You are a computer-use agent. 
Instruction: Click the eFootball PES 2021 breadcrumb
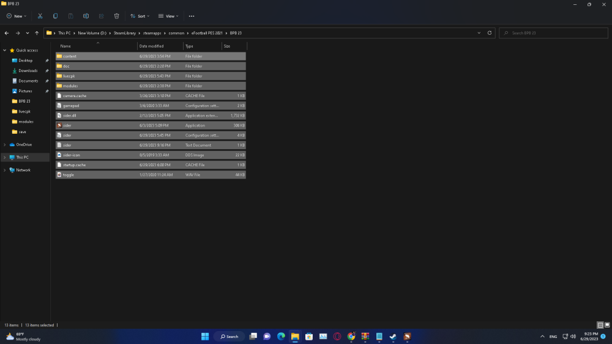tap(206, 33)
